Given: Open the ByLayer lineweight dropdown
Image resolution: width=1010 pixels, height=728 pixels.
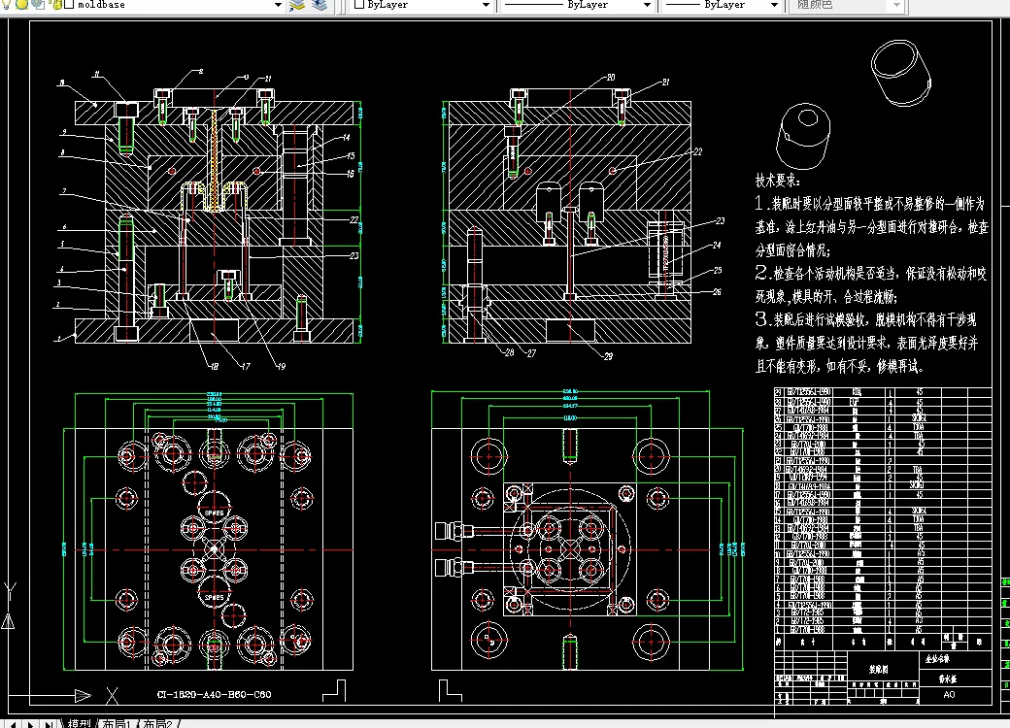Looking at the screenshot, I should (773, 5).
